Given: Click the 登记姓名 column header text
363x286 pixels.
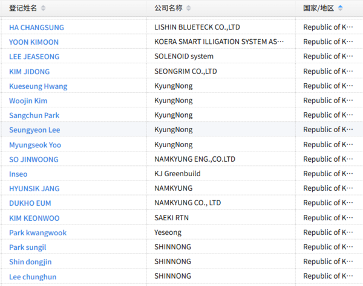Looking at the screenshot, I should click(x=23, y=8).
